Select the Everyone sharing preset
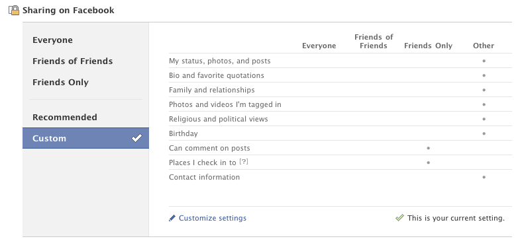 [52, 40]
